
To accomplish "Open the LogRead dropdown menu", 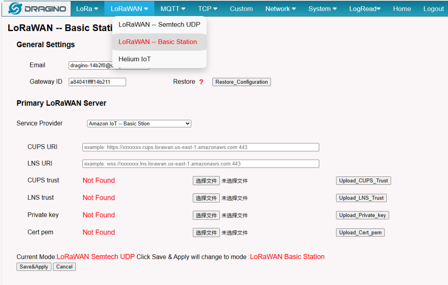I will pos(365,9).
